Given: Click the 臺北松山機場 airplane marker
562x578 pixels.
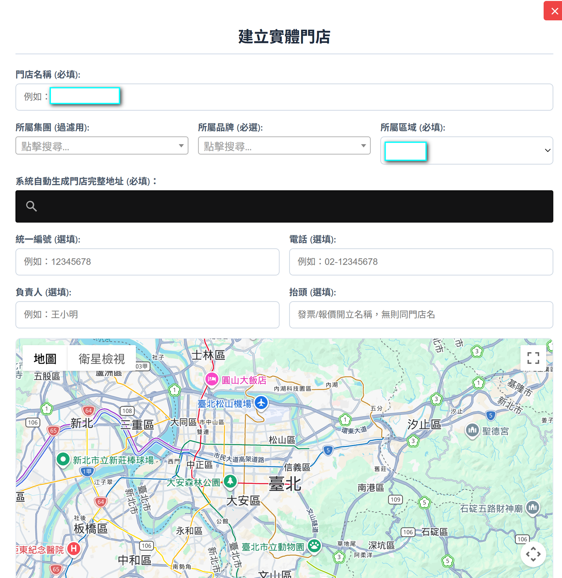Looking at the screenshot, I should tap(261, 403).
